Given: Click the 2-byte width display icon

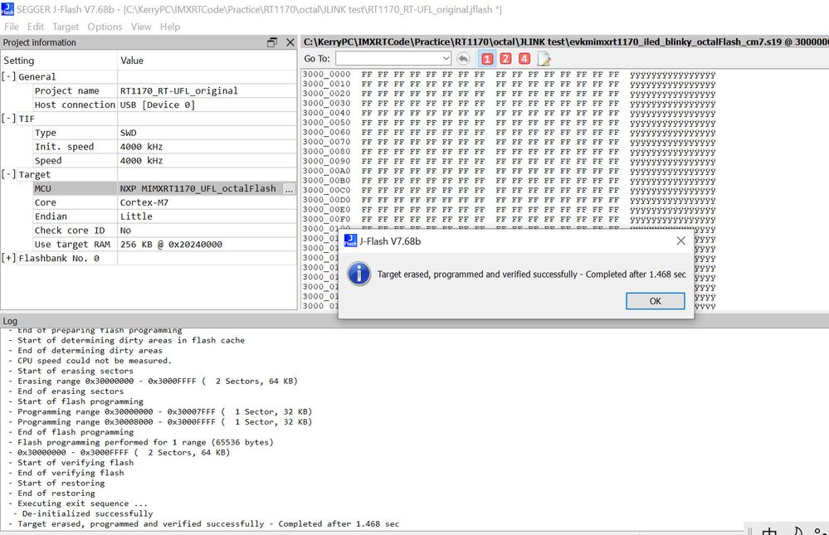Looking at the screenshot, I should pyautogui.click(x=505, y=59).
